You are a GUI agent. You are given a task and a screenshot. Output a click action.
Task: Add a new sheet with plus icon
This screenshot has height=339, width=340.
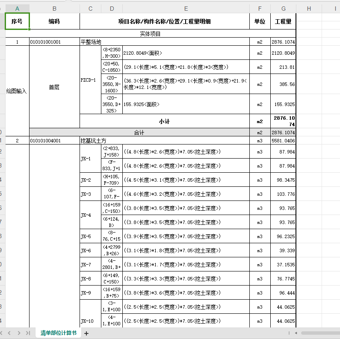click(x=86, y=333)
